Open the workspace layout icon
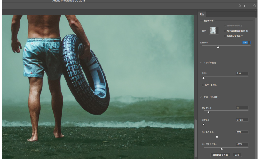 [x=245, y=6]
